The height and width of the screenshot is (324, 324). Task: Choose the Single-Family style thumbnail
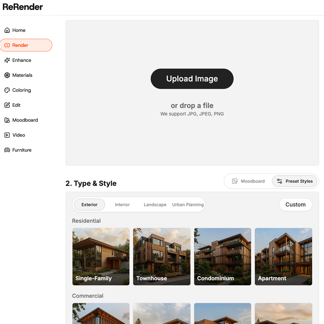pos(101,256)
